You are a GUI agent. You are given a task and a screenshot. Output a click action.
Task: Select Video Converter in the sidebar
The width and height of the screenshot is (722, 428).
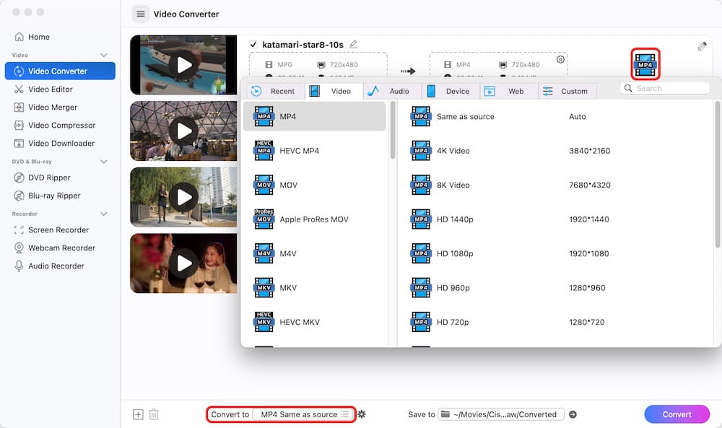pyautogui.click(x=60, y=71)
